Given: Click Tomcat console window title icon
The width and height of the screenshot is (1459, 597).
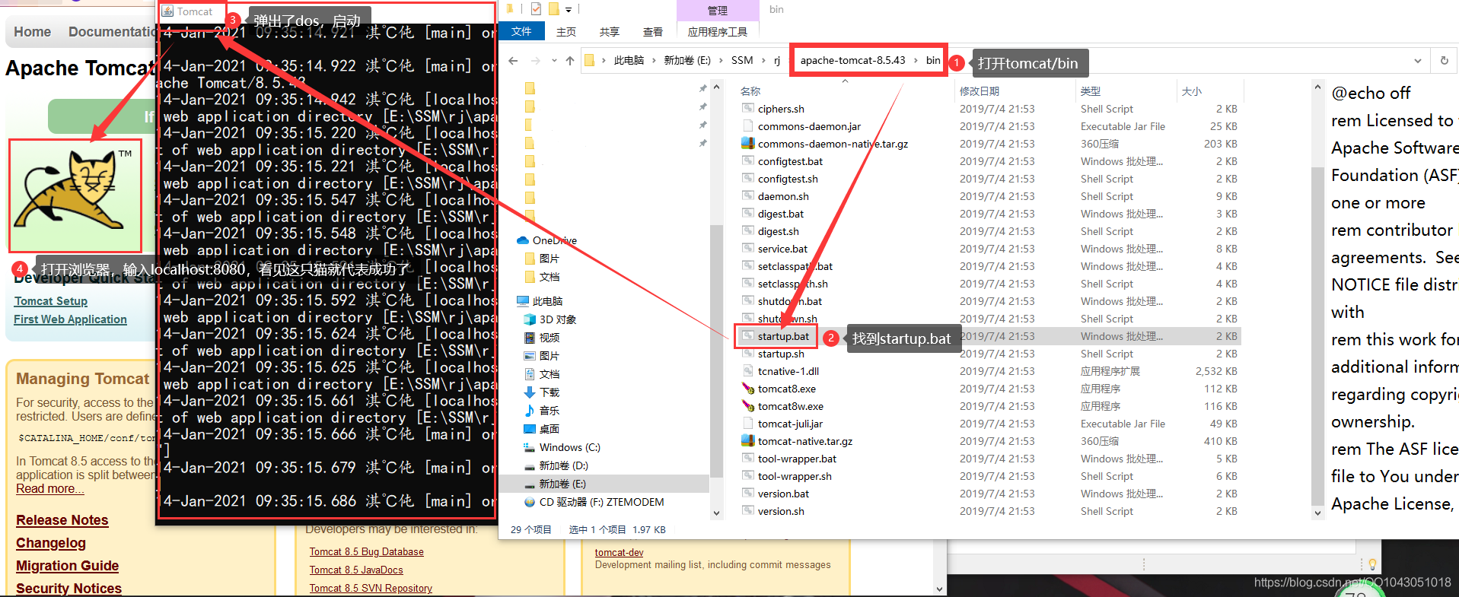Looking at the screenshot, I should [167, 11].
